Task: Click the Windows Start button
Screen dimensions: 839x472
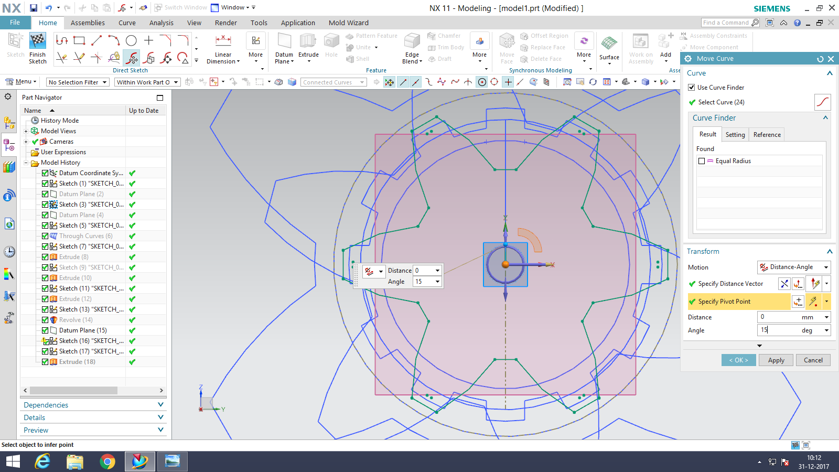Action: (x=13, y=462)
